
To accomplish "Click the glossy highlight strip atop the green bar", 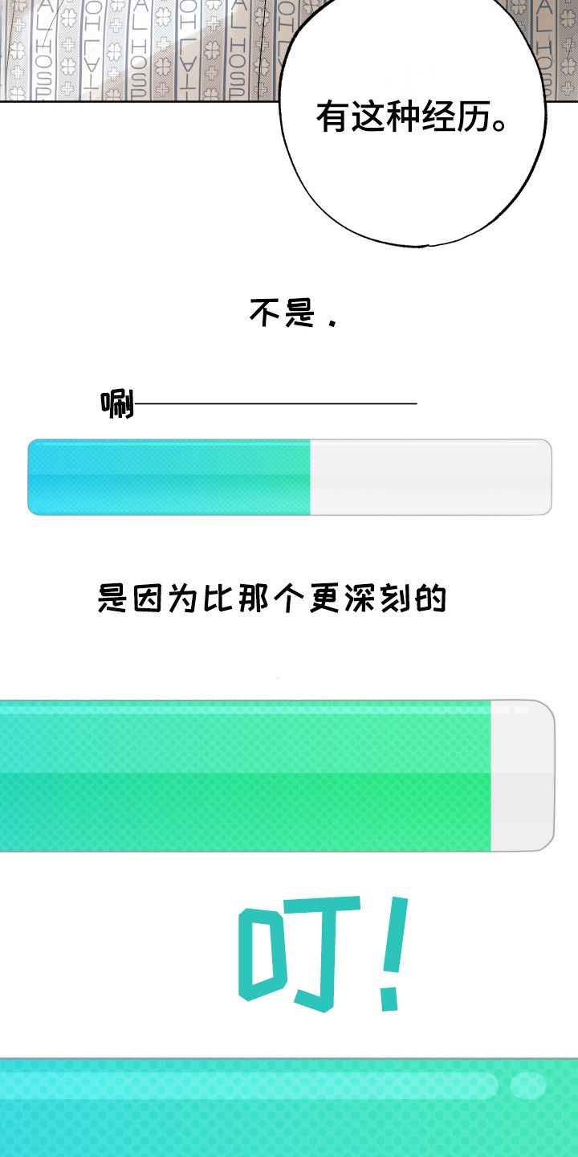I will point(241,709).
